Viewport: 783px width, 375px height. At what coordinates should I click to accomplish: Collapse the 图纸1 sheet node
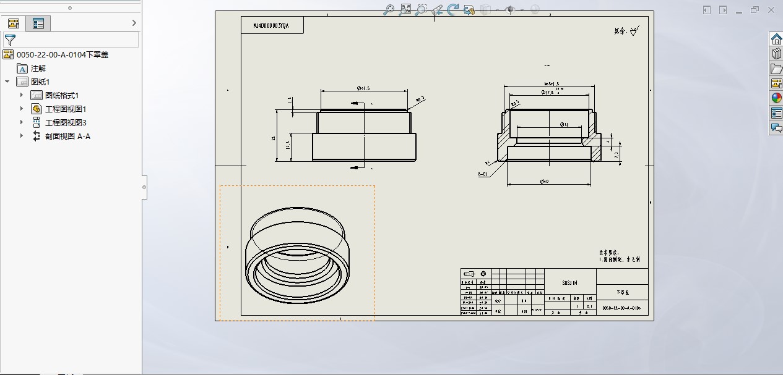7,82
